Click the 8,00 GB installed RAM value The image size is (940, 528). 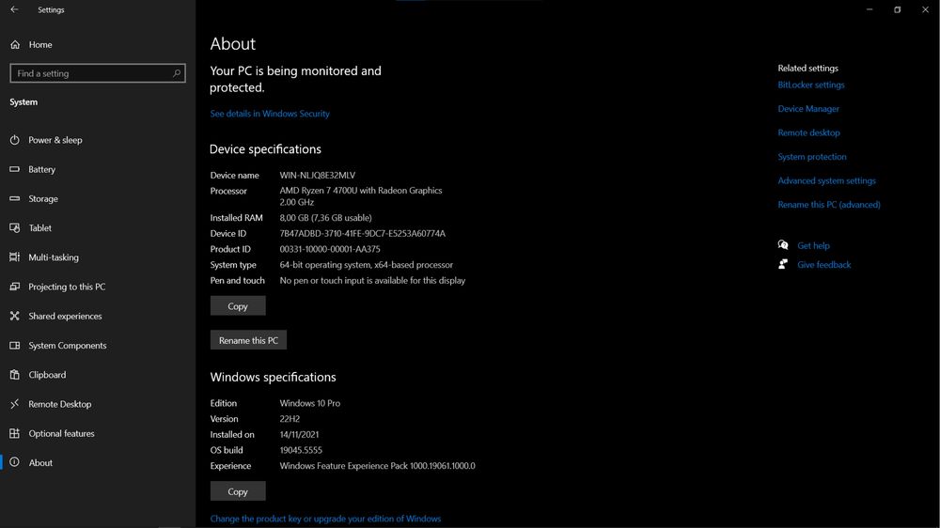click(325, 218)
